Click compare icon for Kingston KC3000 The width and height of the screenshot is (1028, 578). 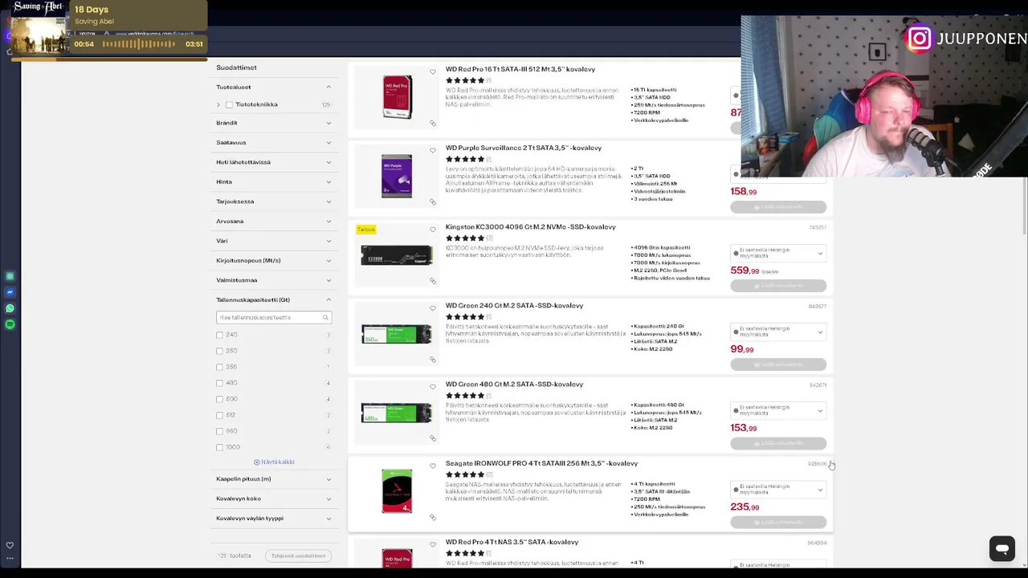pos(433,280)
